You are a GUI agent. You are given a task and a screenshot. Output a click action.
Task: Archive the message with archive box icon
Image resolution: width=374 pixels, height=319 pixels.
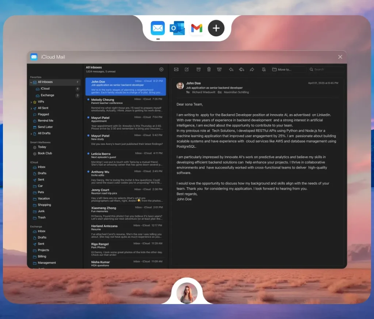(x=198, y=69)
